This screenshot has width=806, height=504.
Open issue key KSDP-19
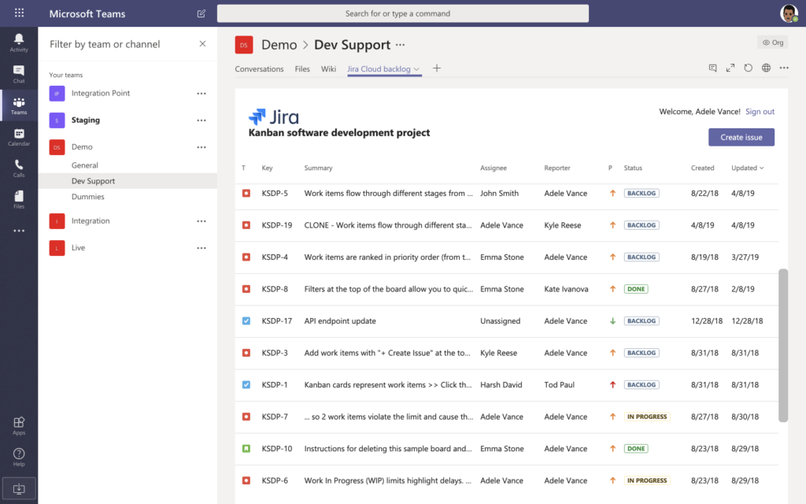(276, 225)
